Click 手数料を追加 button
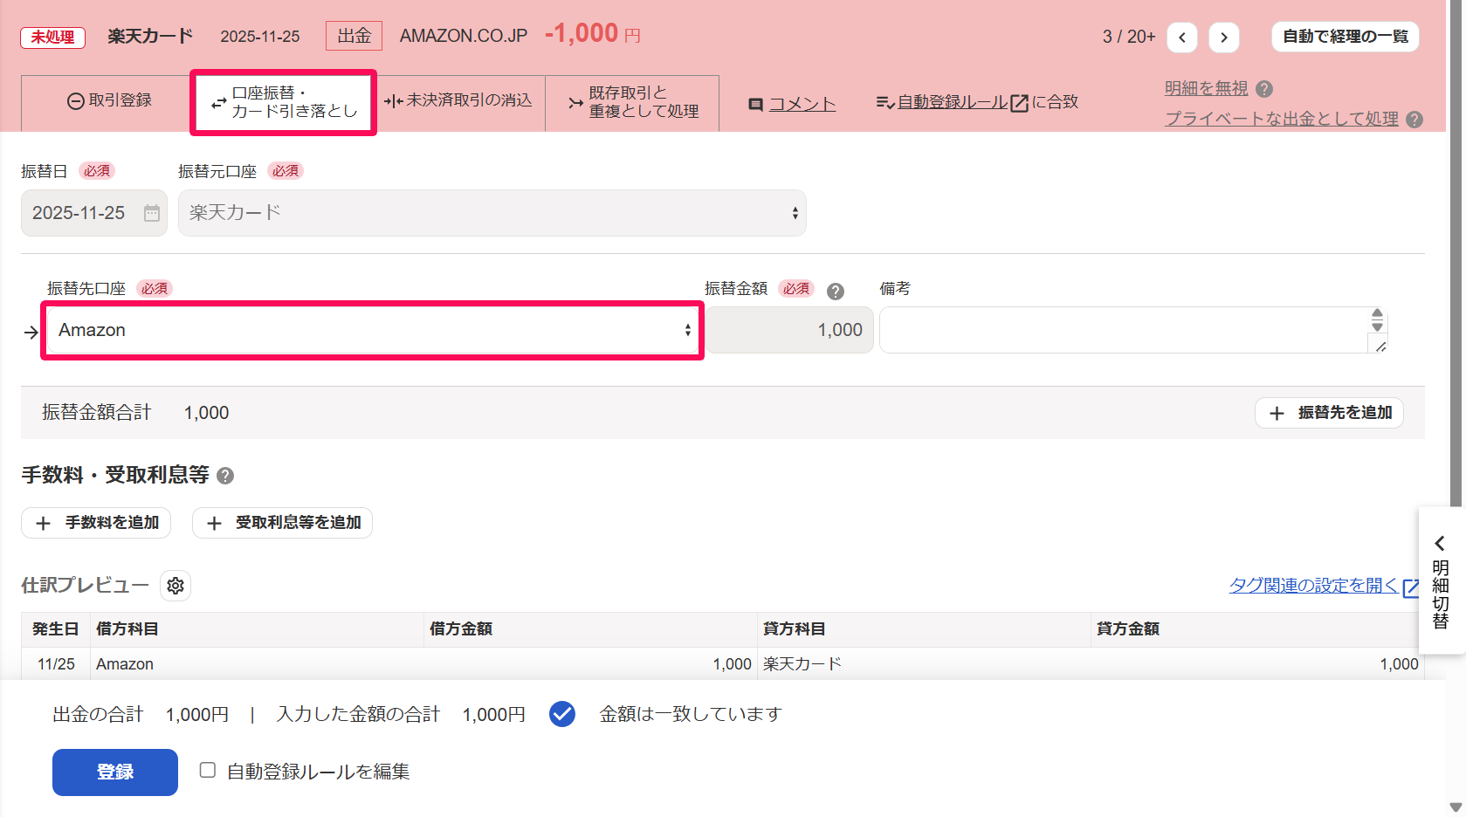Viewport: 1466px width, 817px height. point(96,523)
